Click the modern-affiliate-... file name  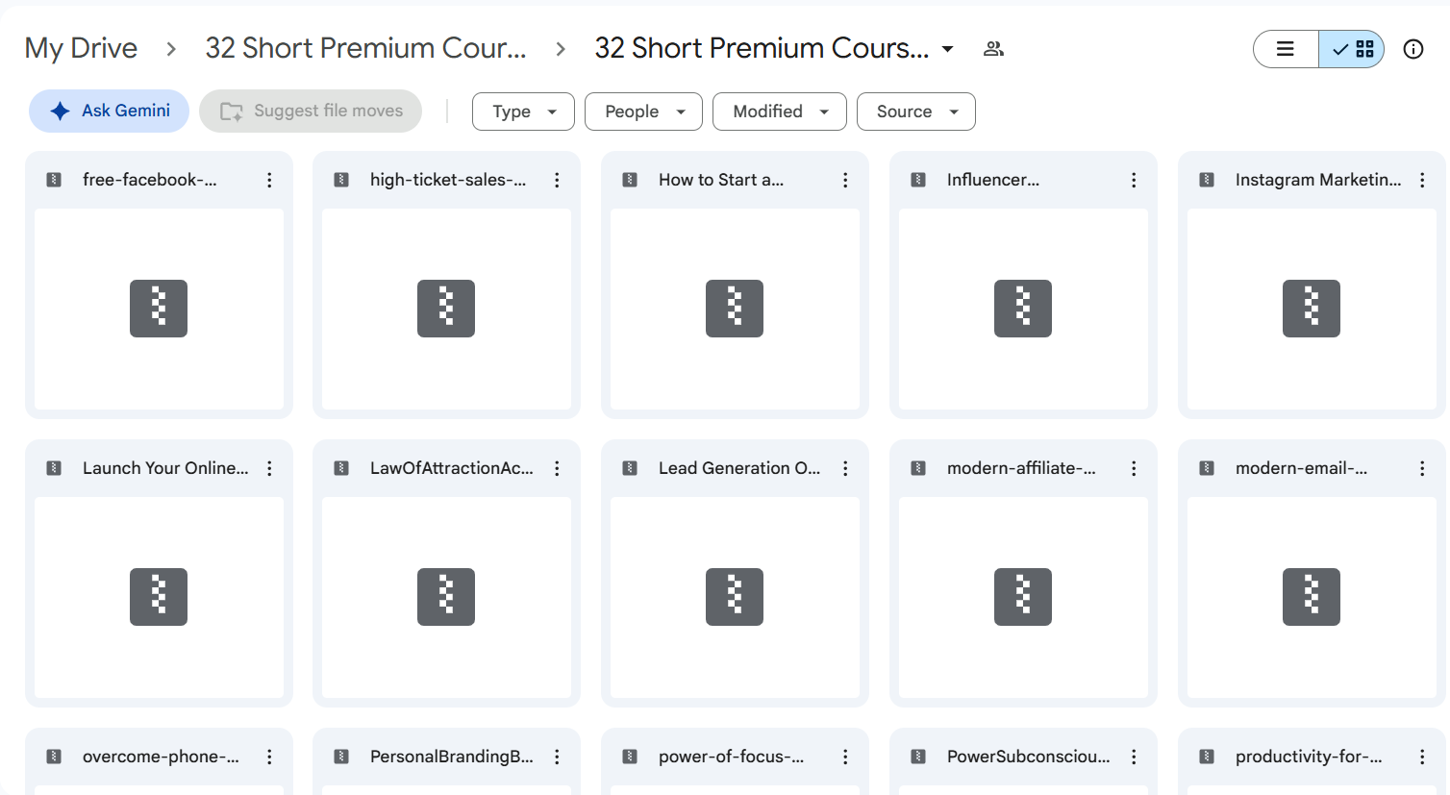(x=1021, y=468)
